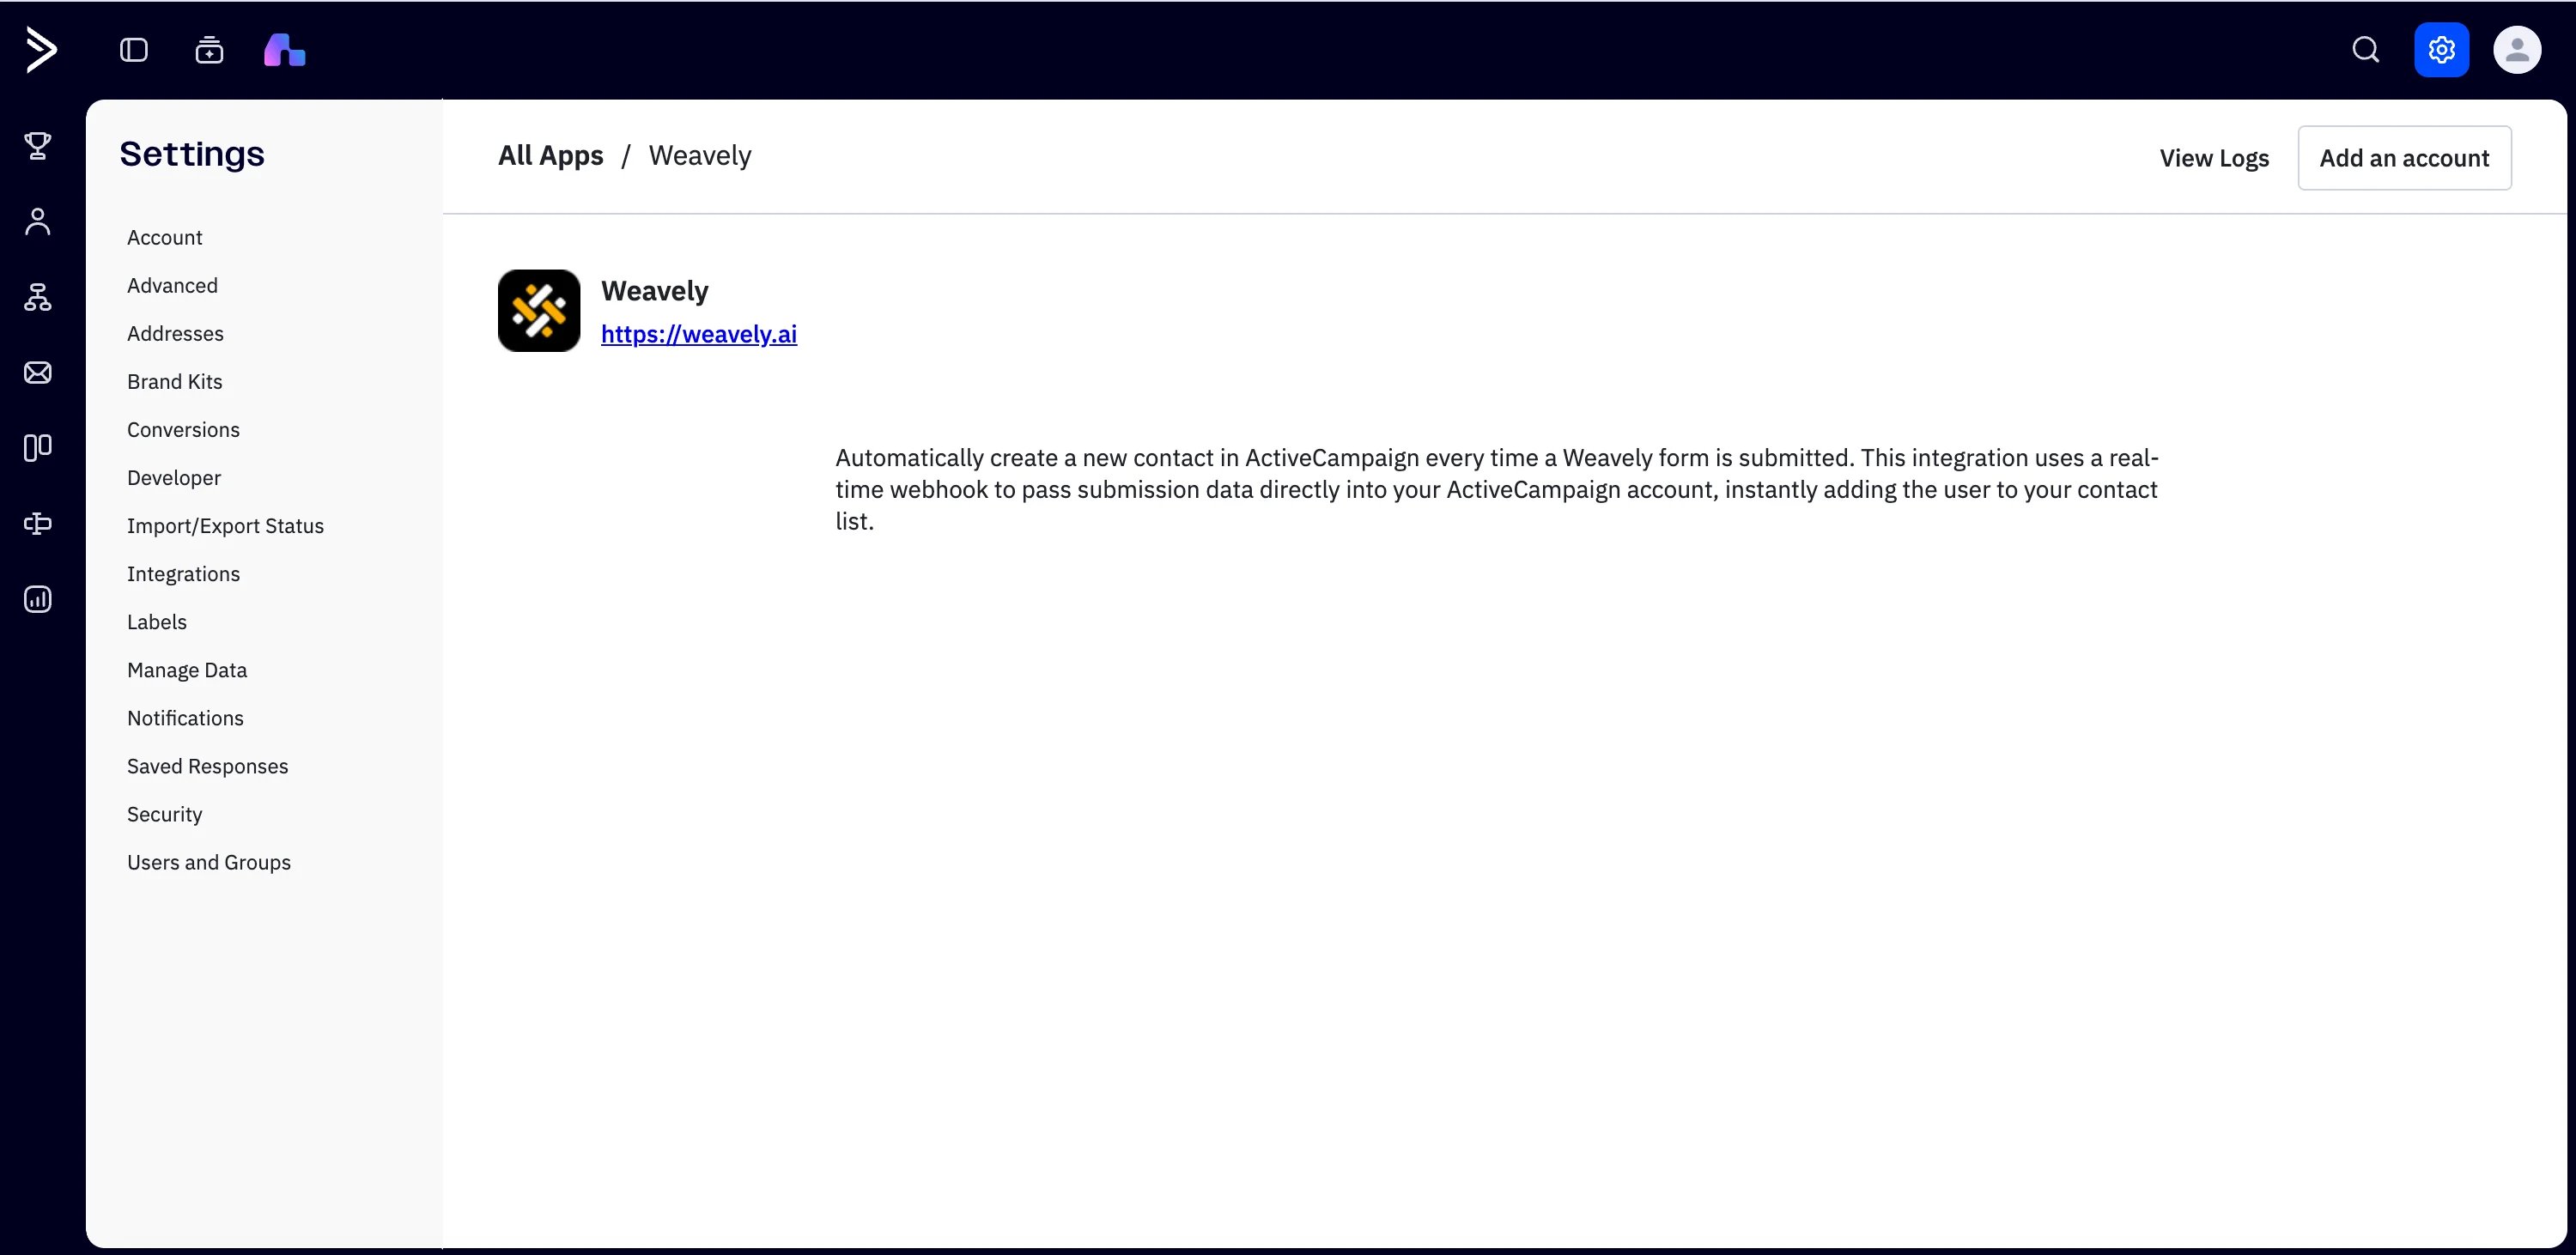
Task: Open the user profile avatar
Action: (2517, 50)
